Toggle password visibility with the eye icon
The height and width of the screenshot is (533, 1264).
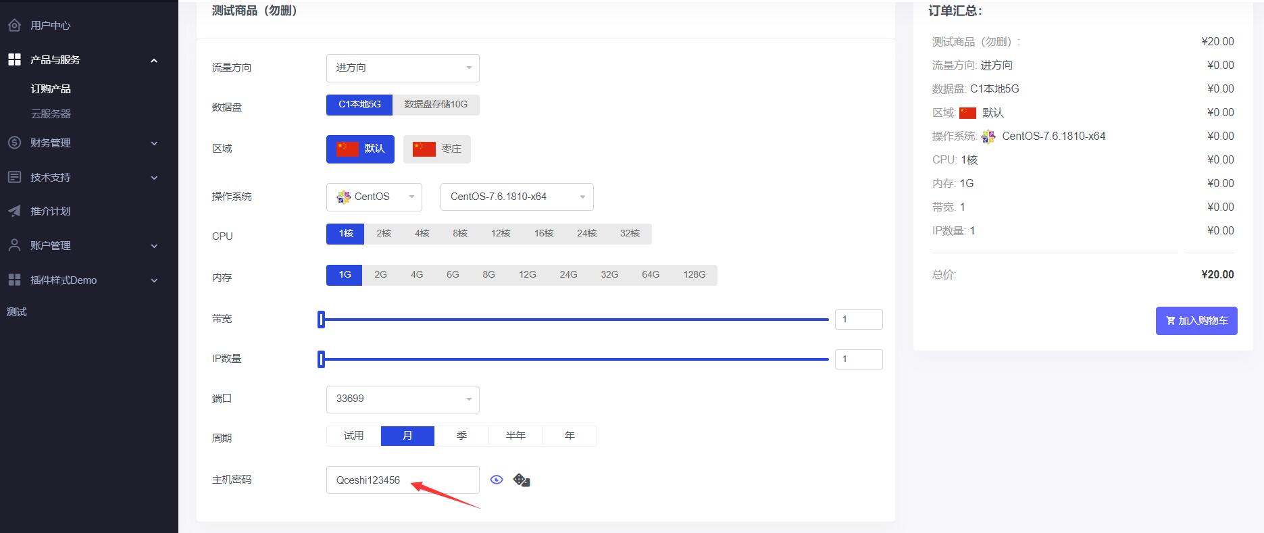tap(497, 480)
